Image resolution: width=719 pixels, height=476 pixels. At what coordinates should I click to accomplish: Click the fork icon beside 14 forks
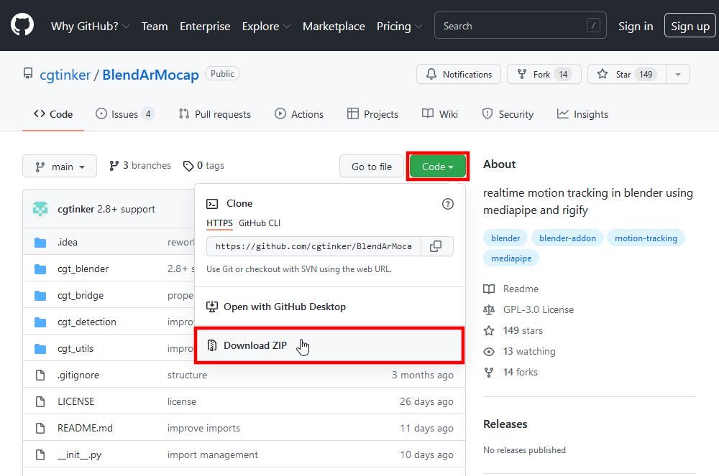[x=489, y=372]
